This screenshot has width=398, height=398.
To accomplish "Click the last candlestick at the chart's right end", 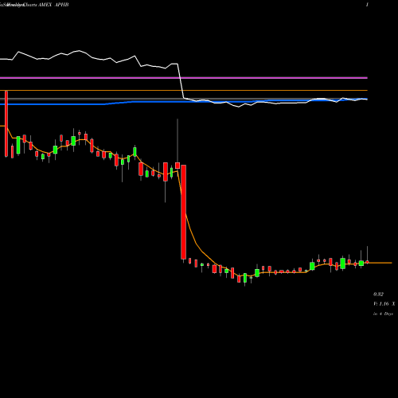I will point(367,262).
